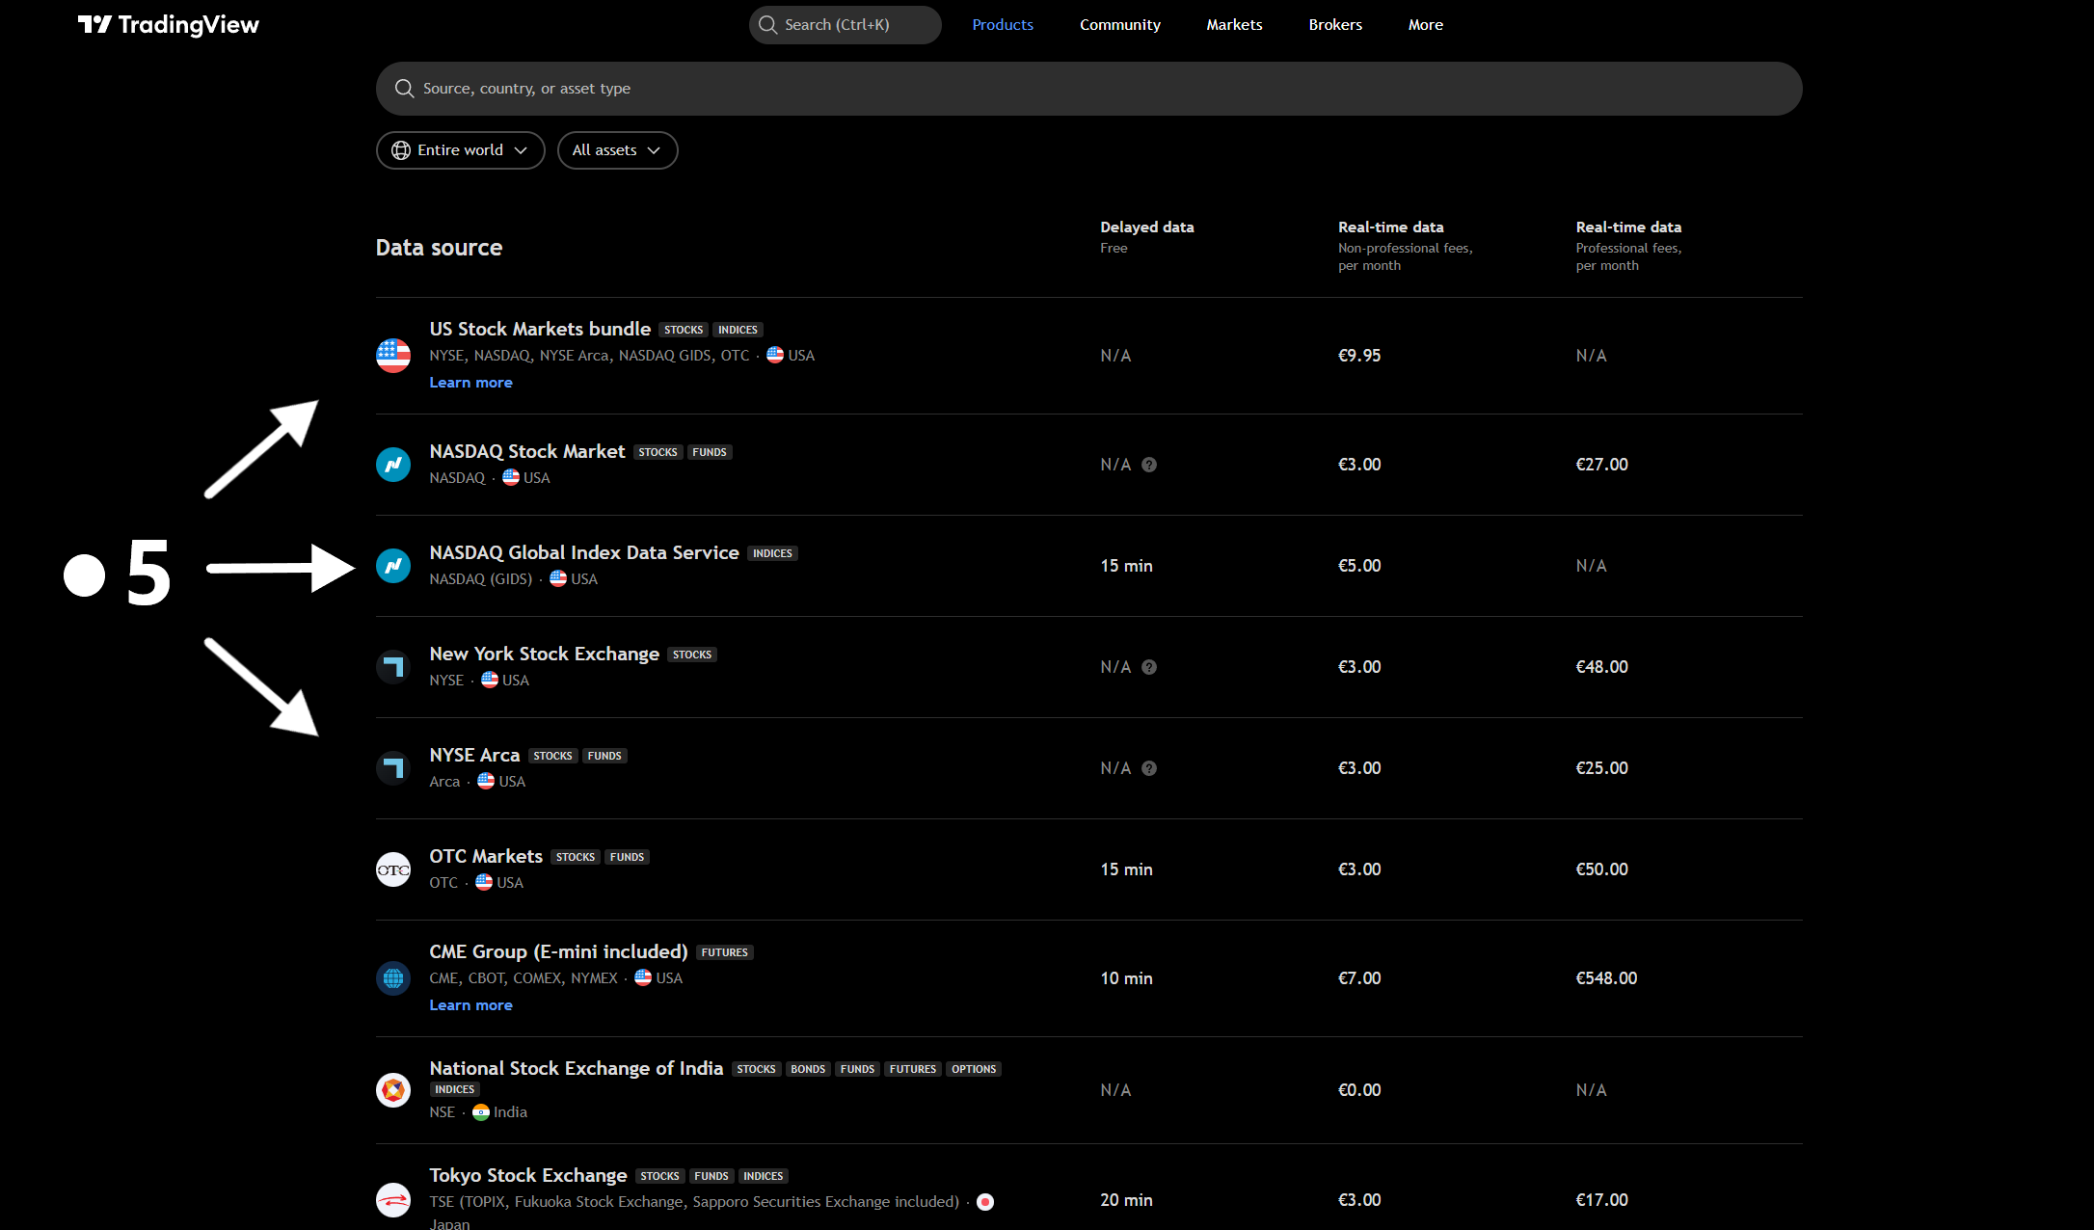
Task: Click the Tokyo Stock Exchange logo icon
Action: click(x=393, y=1200)
